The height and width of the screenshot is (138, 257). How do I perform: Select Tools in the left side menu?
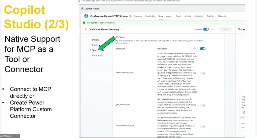click(95, 50)
